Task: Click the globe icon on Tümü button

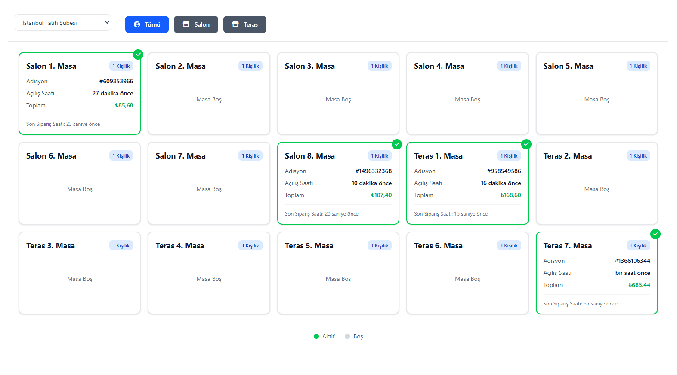Action: coord(137,24)
